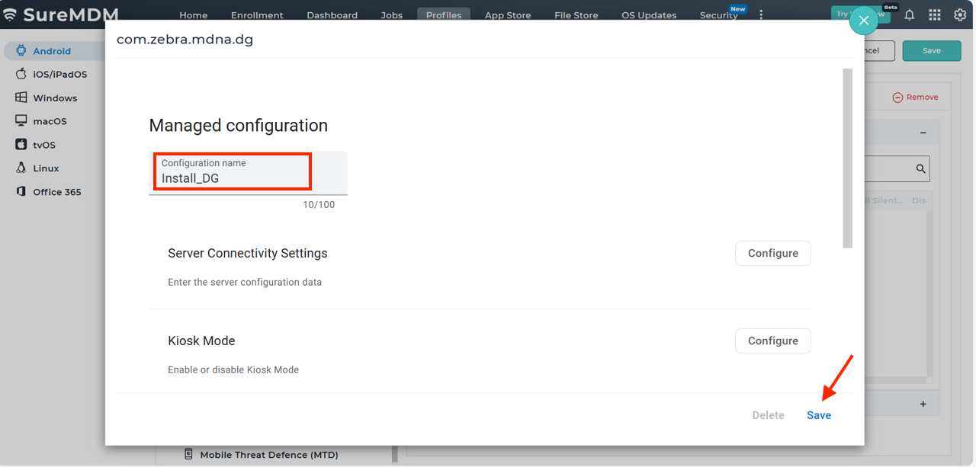Expand the section with plus sign
The width and height of the screenshot is (976, 467).
coord(923,404)
